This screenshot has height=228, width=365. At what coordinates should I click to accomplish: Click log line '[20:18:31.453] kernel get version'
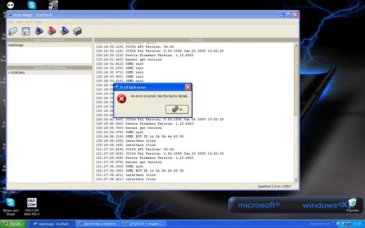pyautogui.click(x=129, y=60)
